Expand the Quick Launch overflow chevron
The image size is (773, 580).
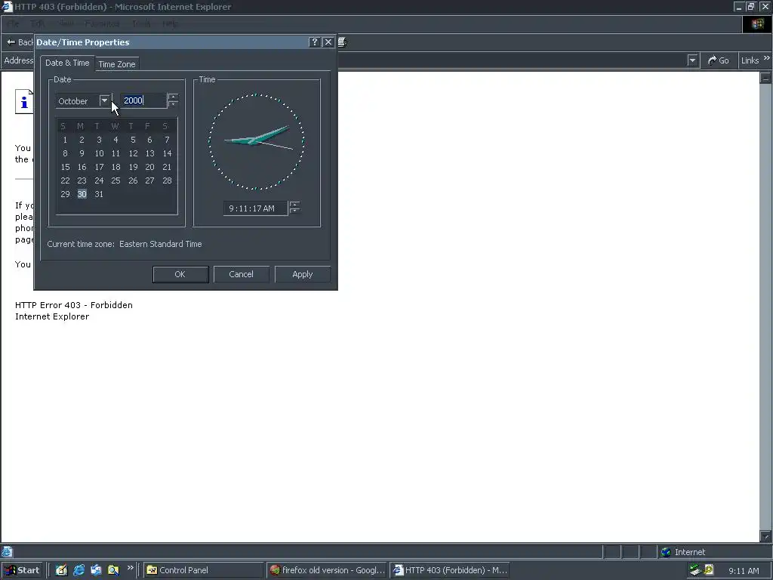click(130, 568)
